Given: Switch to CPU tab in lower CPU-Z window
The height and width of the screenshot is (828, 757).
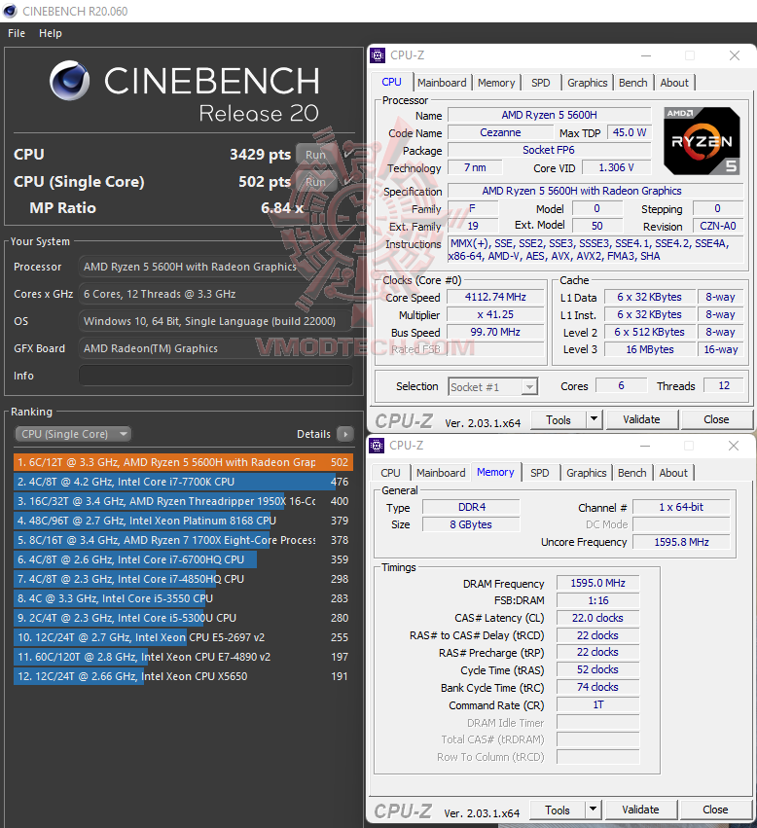Looking at the screenshot, I should coord(390,473).
